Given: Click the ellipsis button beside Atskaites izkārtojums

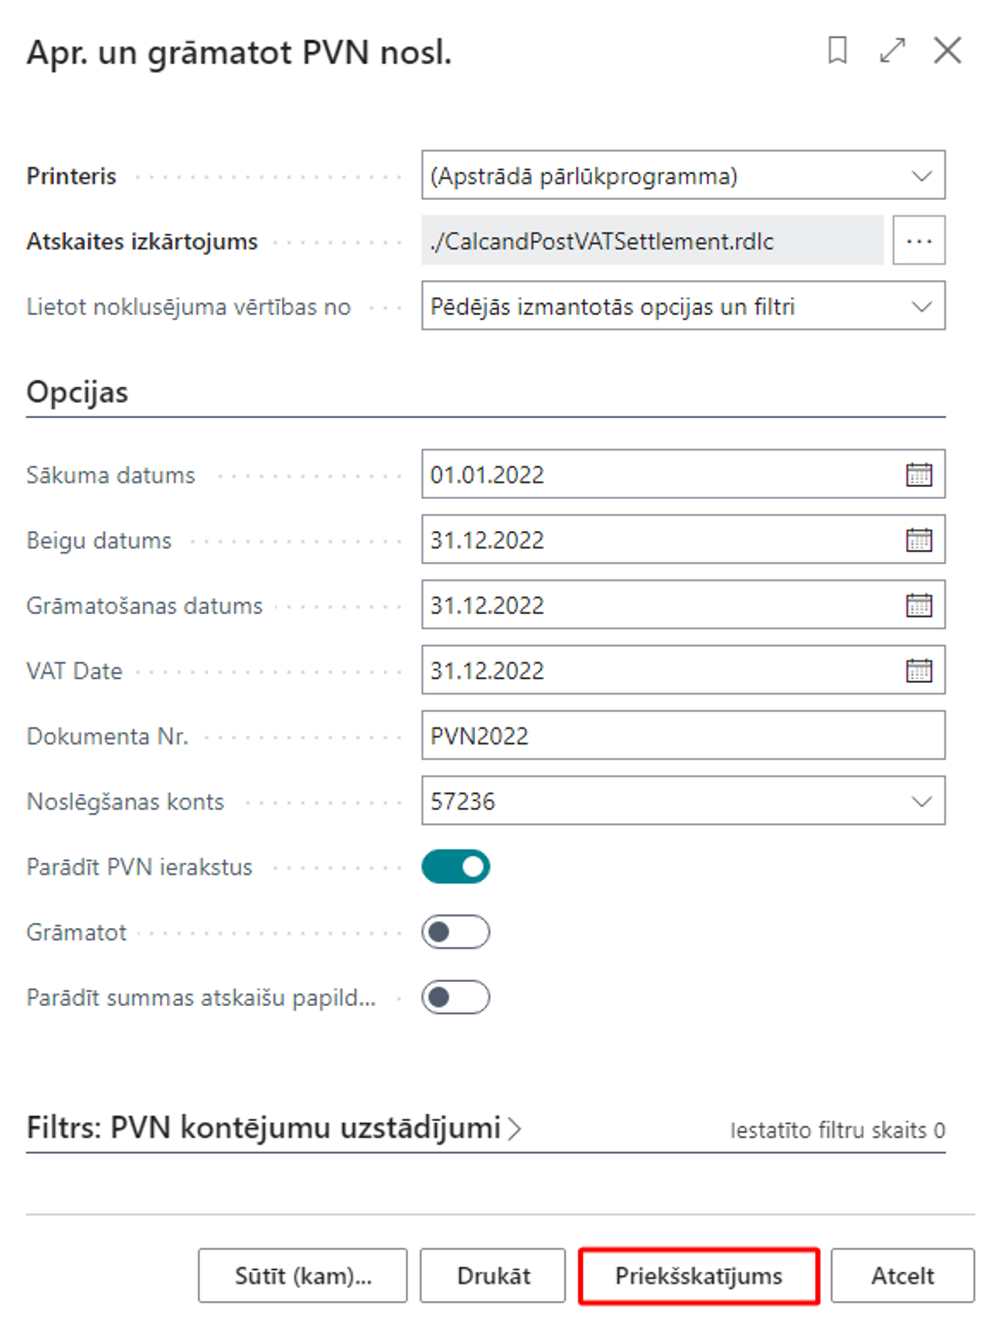Looking at the screenshot, I should click(918, 241).
